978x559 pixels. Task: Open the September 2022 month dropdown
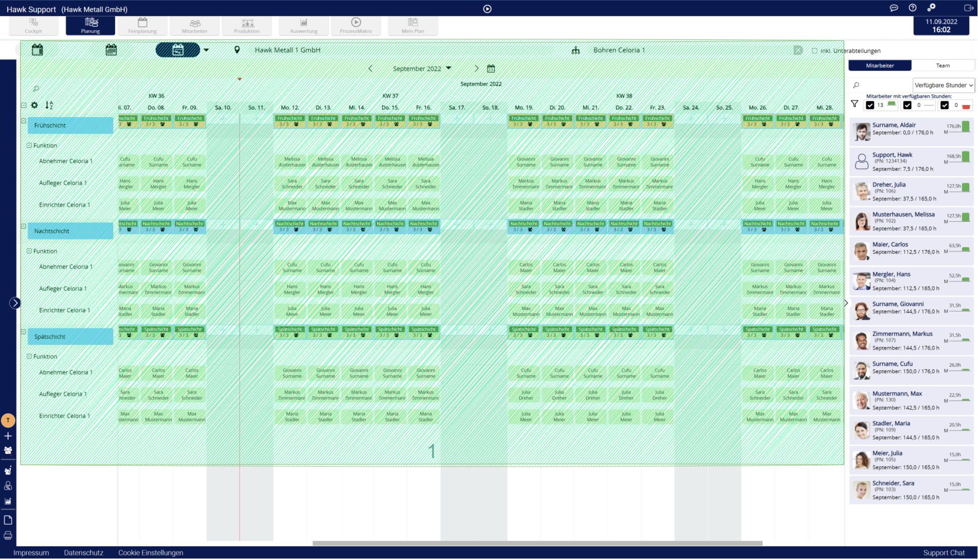tap(422, 69)
